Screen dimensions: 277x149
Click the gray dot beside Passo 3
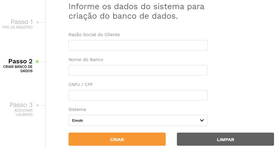[38, 105]
